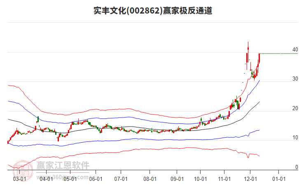The height and width of the screenshot is (185, 299).
Task: Select the 04-01 date label
Action: (47, 179)
